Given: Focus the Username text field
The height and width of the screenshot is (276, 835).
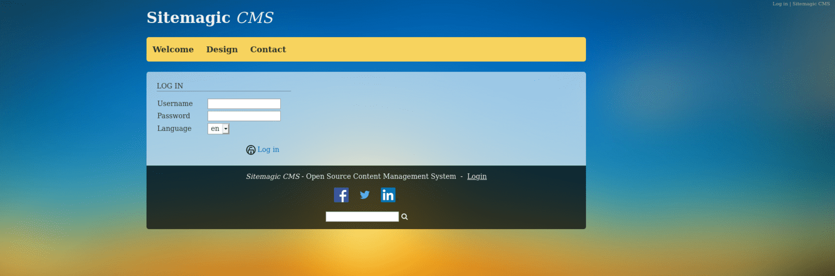Looking at the screenshot, I should tap(244, 104).
